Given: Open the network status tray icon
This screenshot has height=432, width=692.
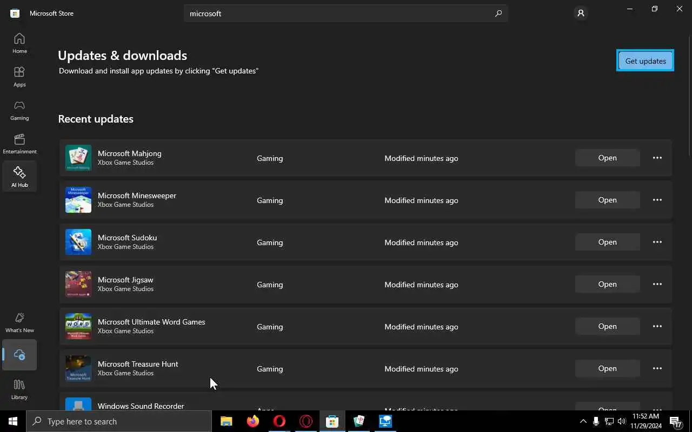Looking at the screenshot, I should point(609,421).
